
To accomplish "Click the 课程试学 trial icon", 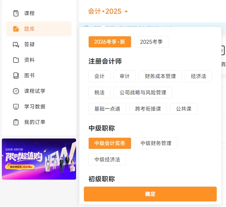I will point(16,91).
